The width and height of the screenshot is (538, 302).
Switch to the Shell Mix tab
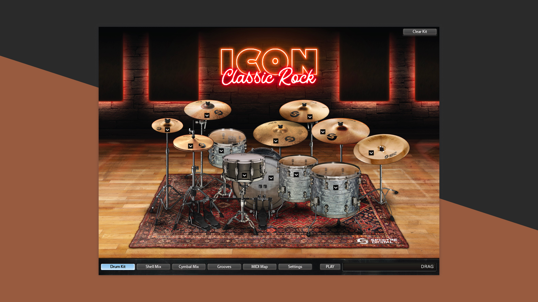[x=153, y=267]
